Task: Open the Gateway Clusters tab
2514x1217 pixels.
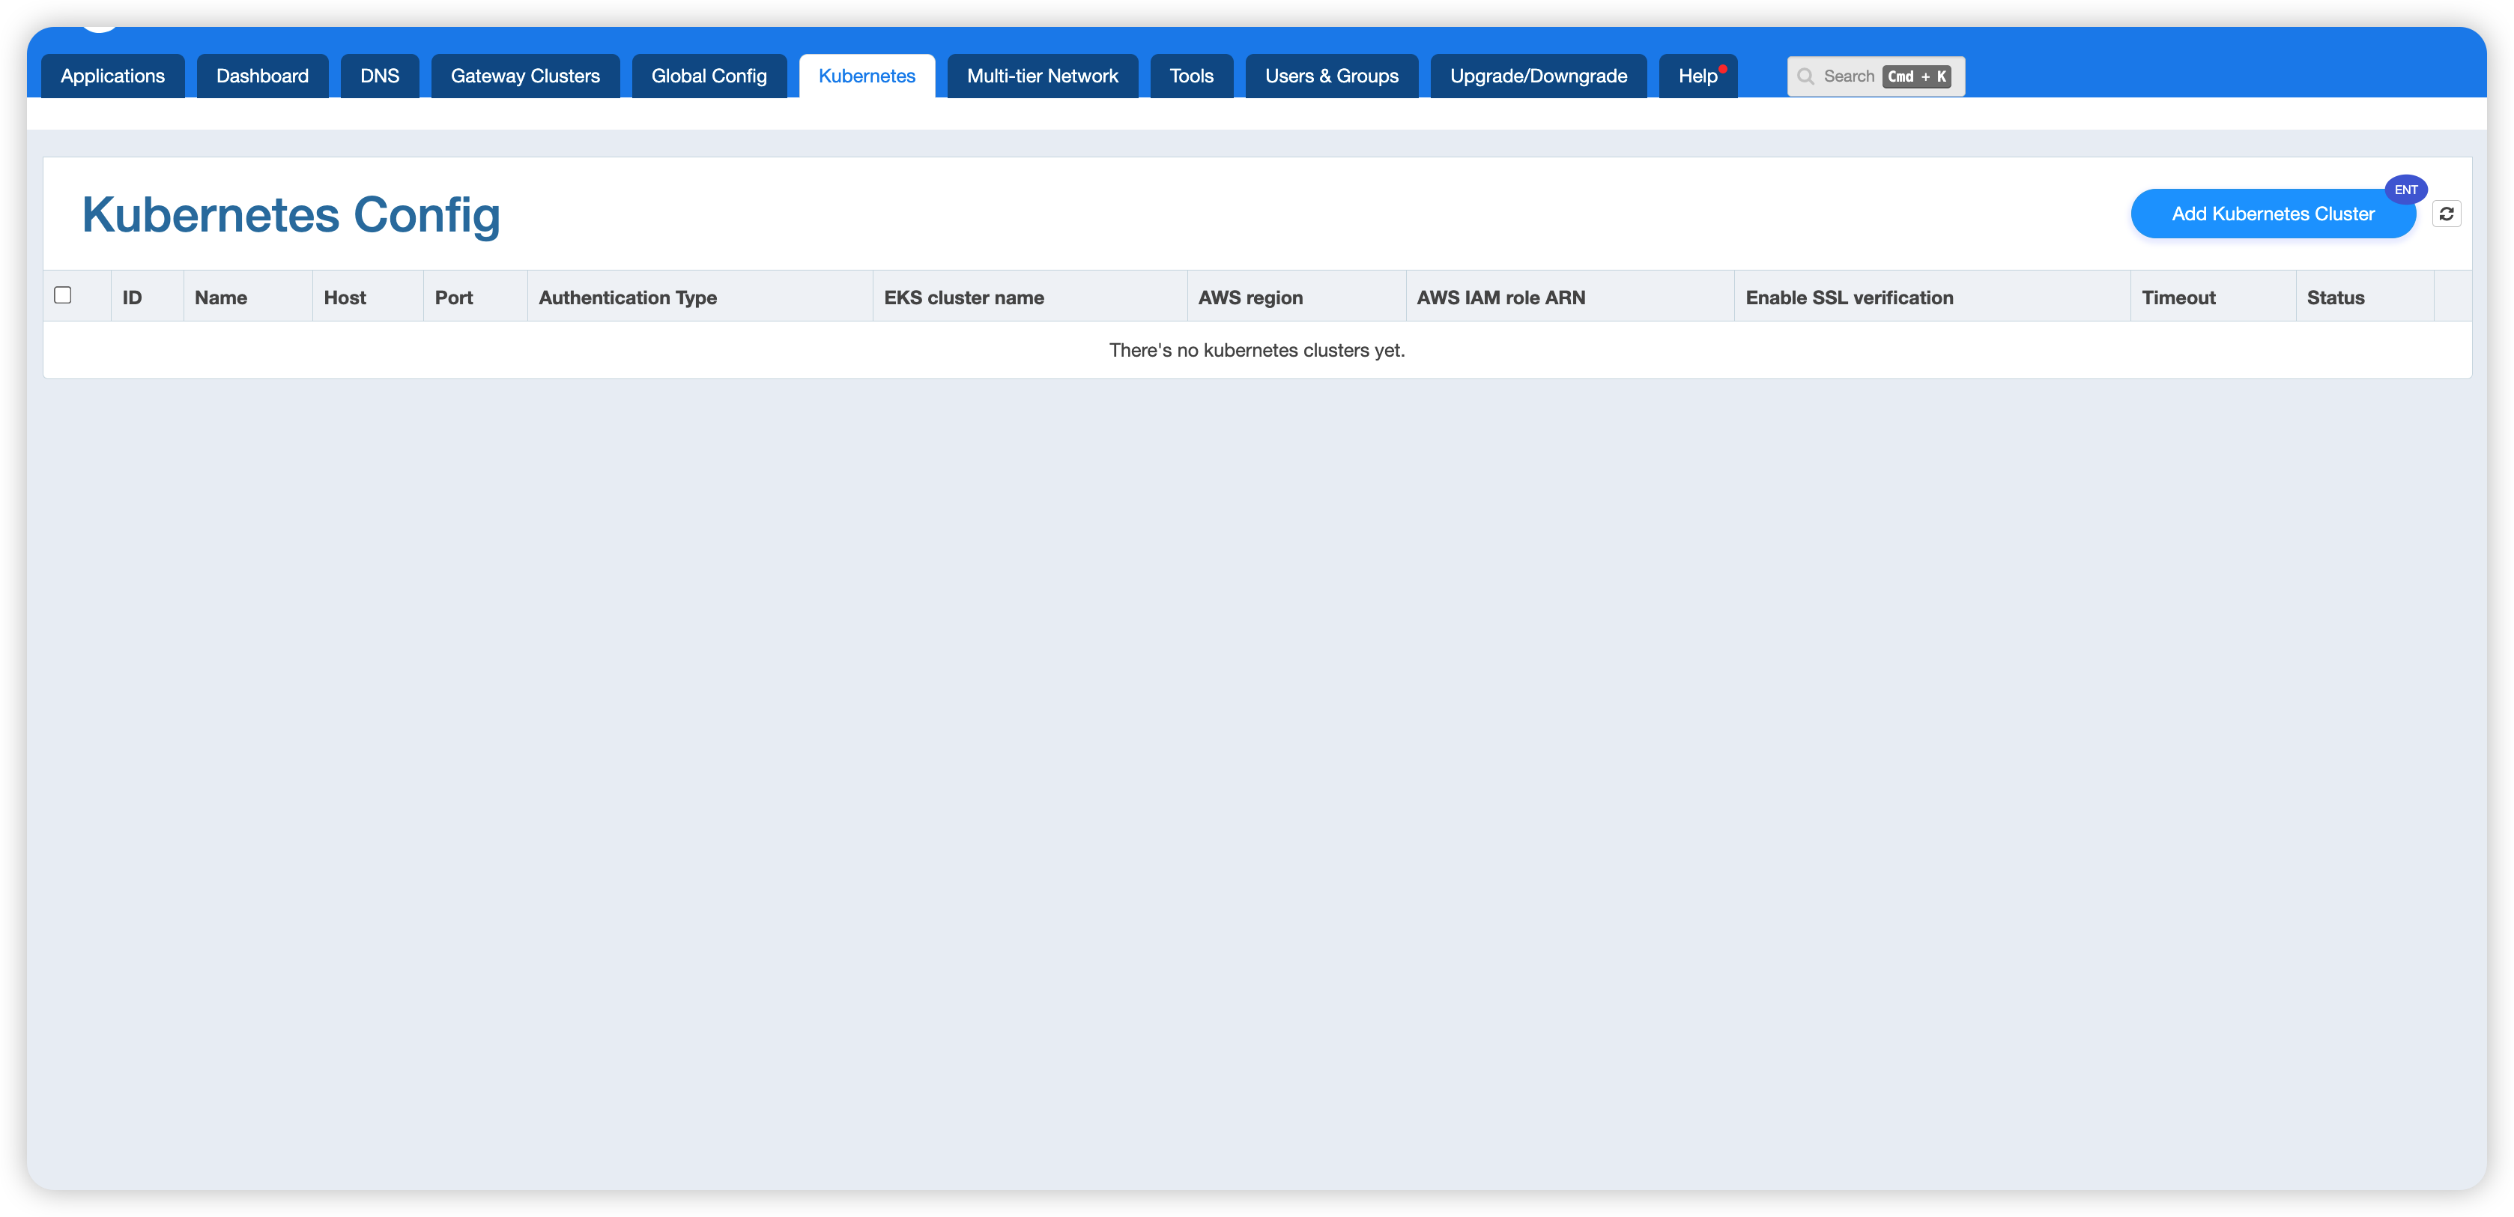Action: point(525,76)
